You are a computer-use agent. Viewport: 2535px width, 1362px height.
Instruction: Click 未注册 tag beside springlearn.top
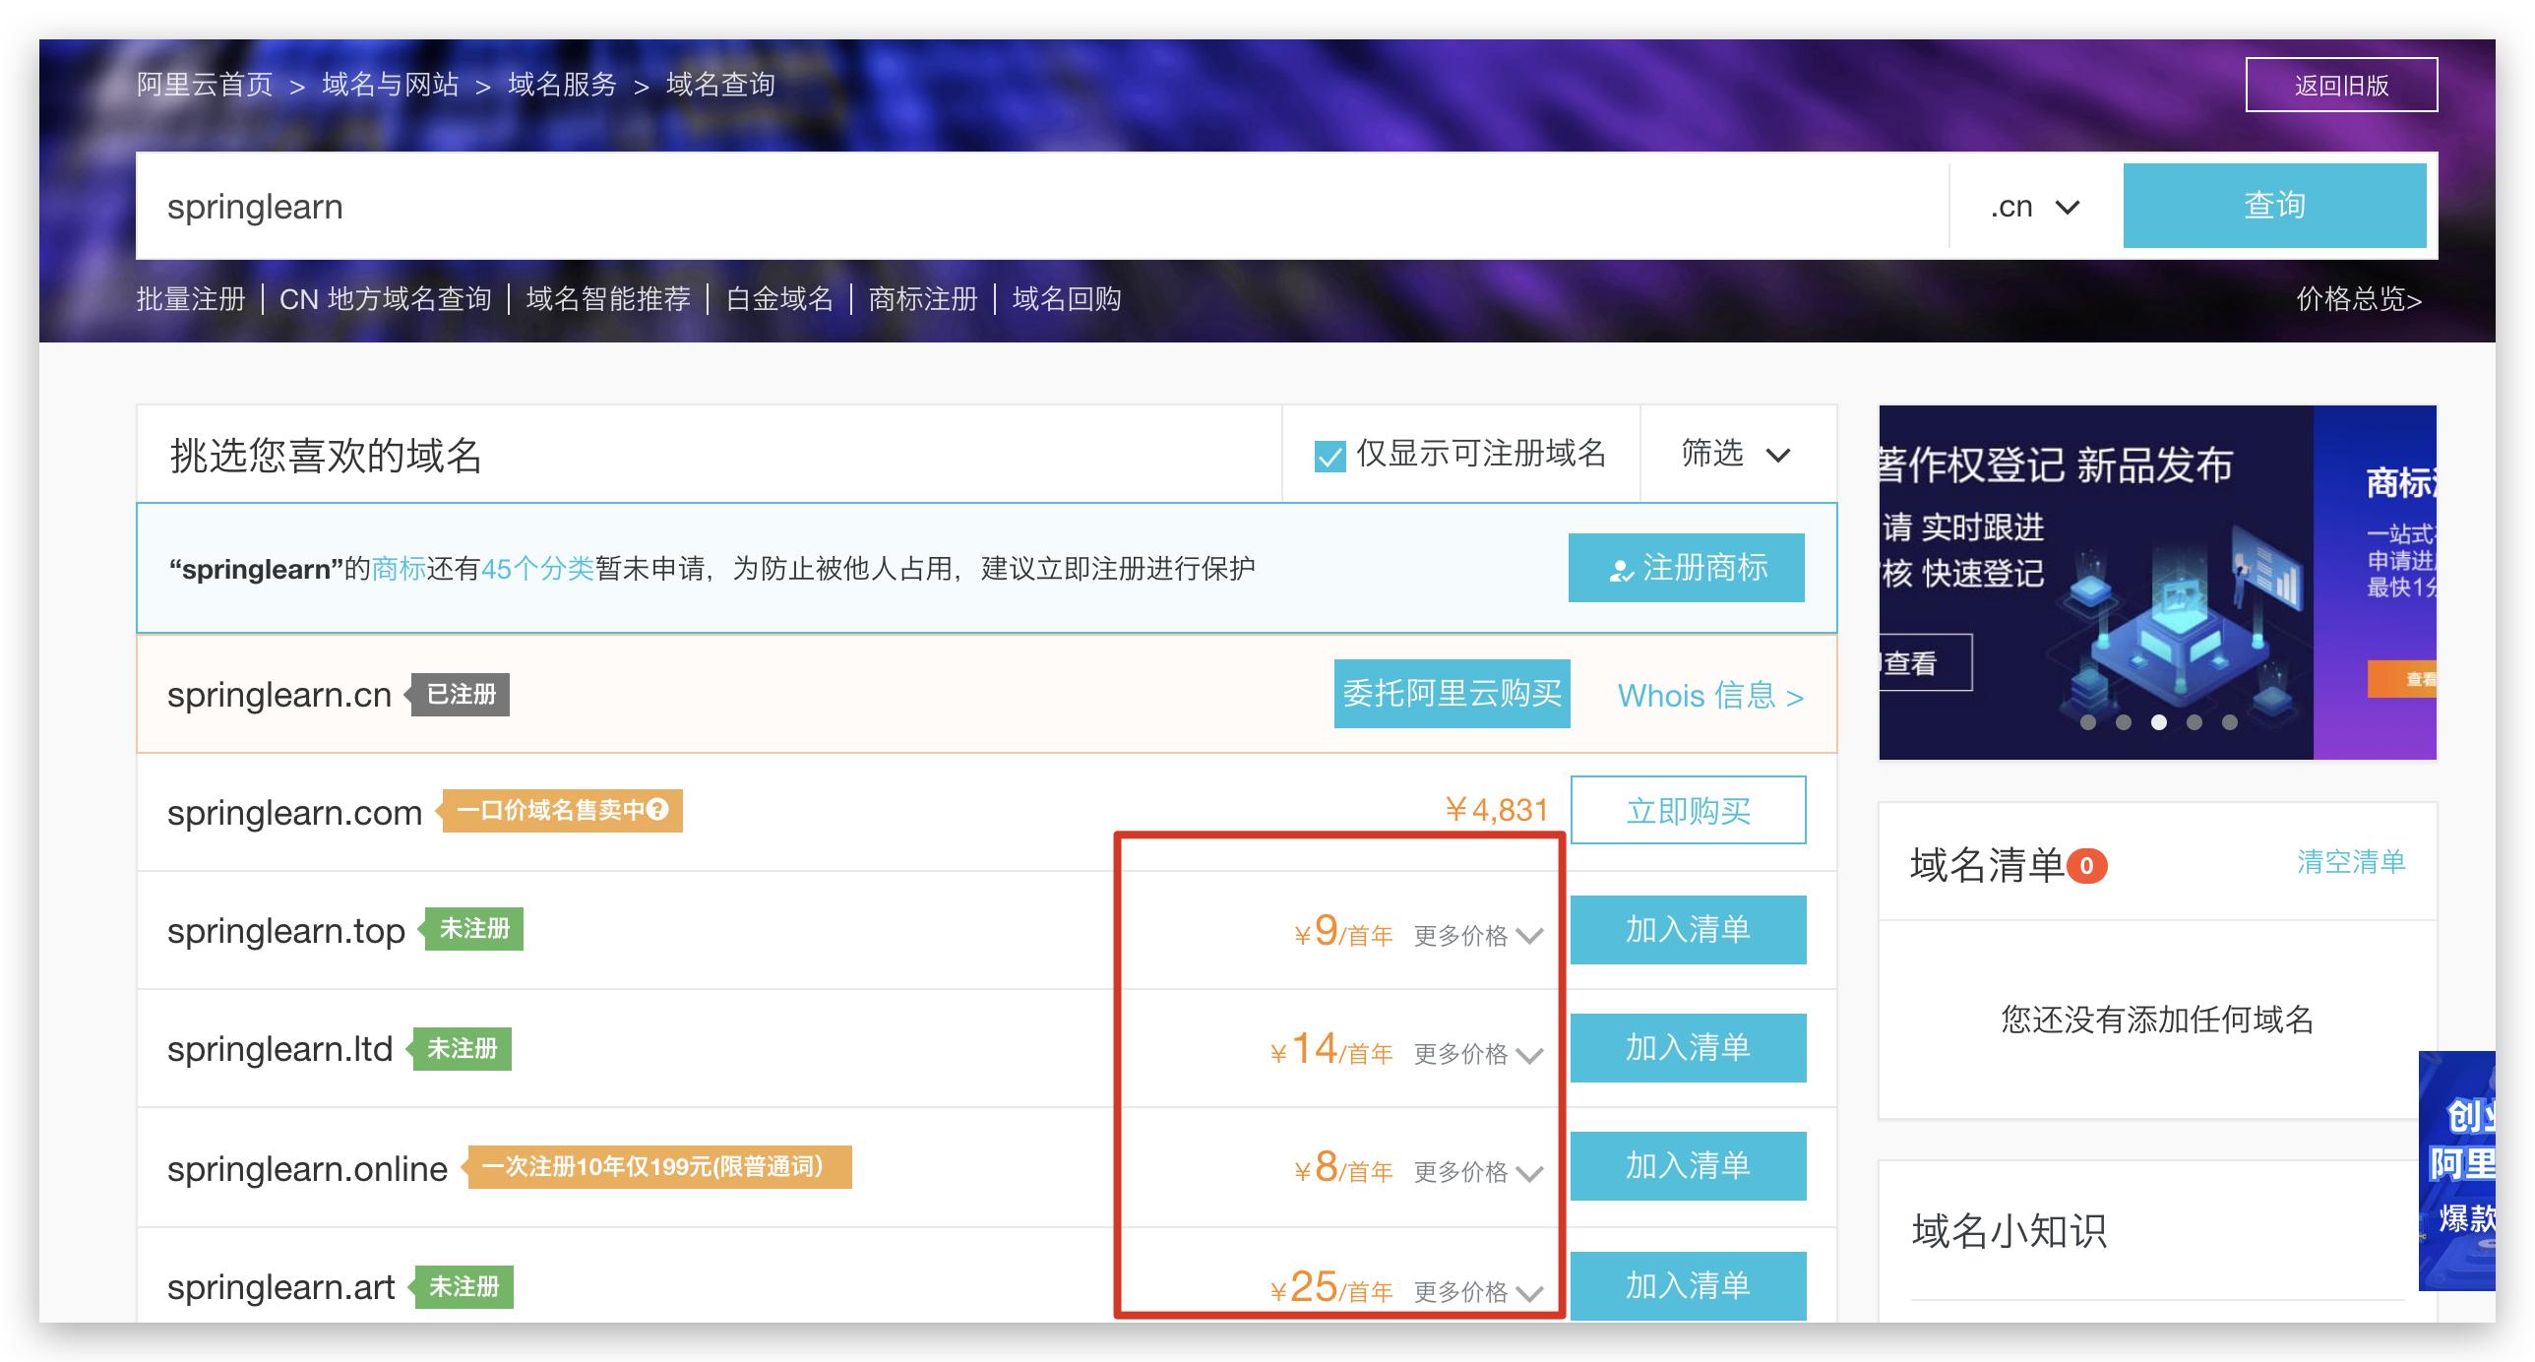click(x=474, y=929)
